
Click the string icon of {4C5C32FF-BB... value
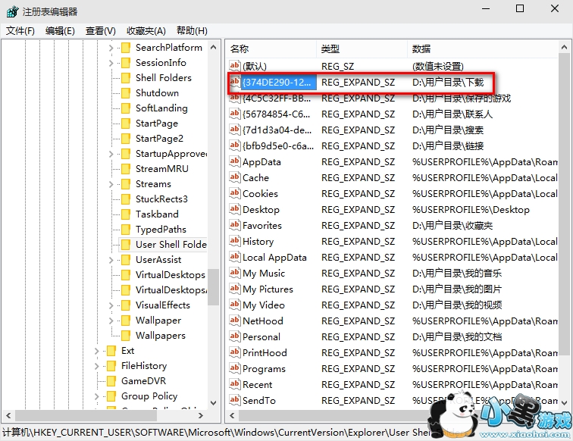coord(235,98)
